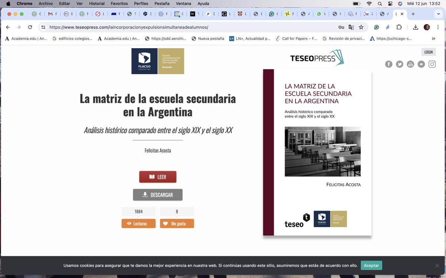Open the Archivo menu

[x=45, y=3]
